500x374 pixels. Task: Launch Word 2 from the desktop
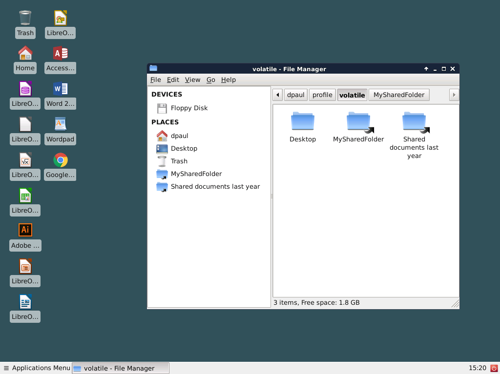[x=60, y=88]
